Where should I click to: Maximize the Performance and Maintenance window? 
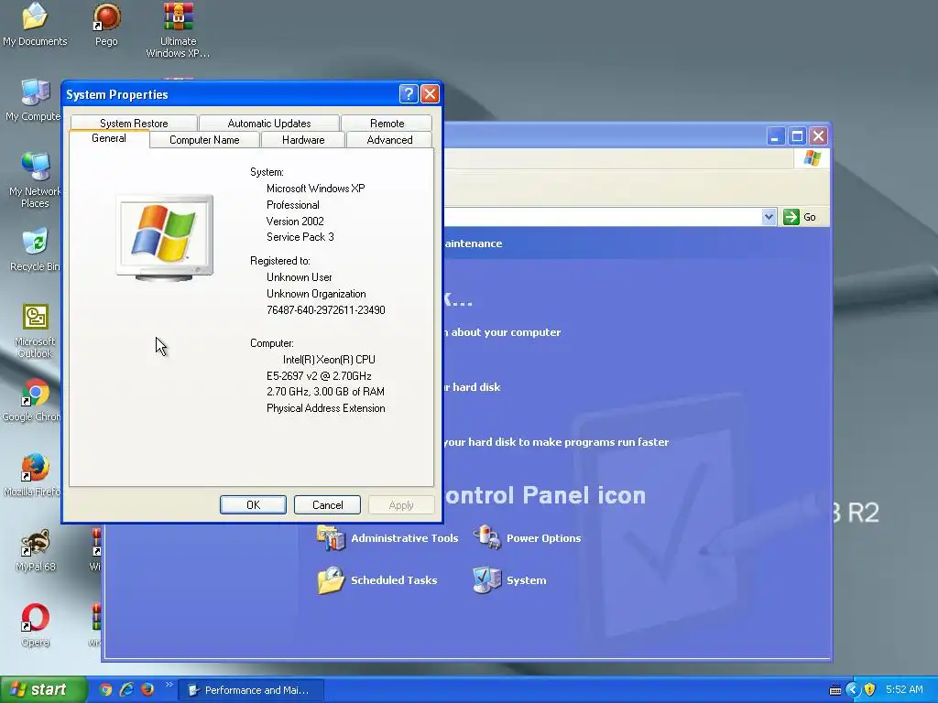coord(797,136)
